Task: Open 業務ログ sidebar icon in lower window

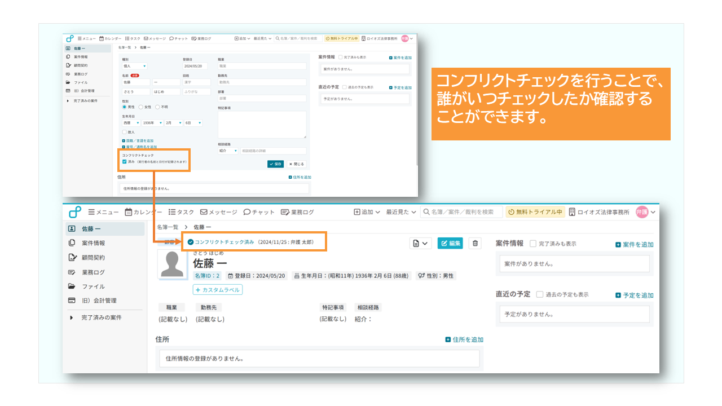Action: tap(72, 272)
